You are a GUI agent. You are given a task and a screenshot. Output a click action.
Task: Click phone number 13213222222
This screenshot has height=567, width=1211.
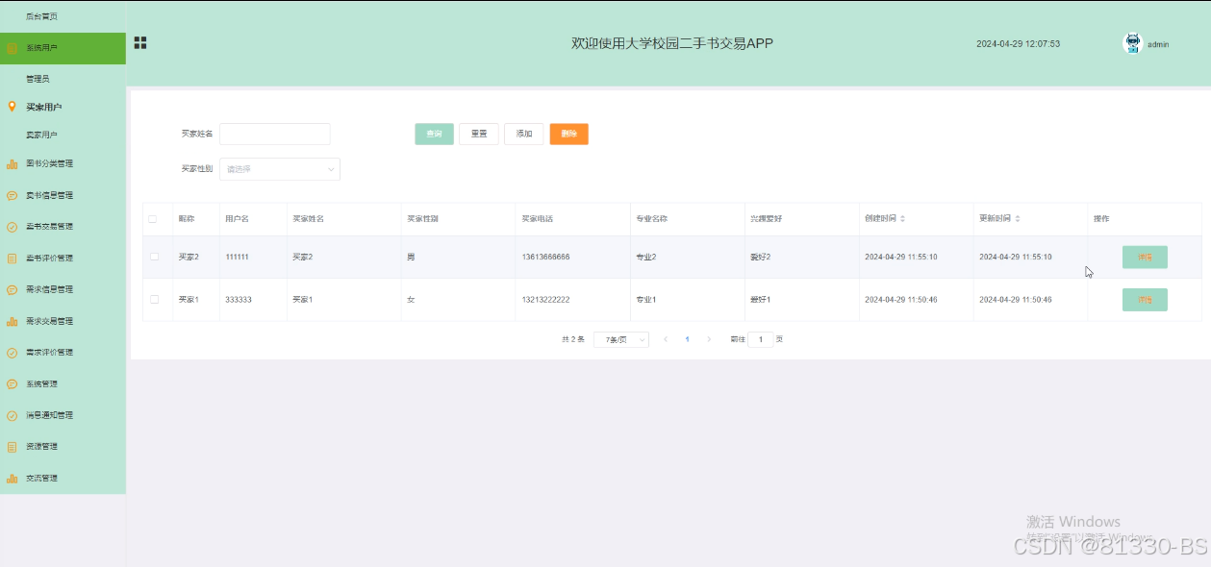545,300
